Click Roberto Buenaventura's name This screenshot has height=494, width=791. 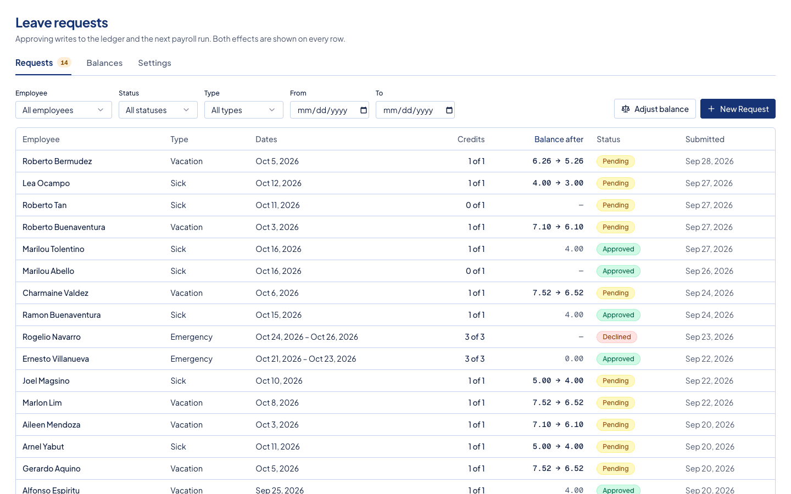(64, 227)
